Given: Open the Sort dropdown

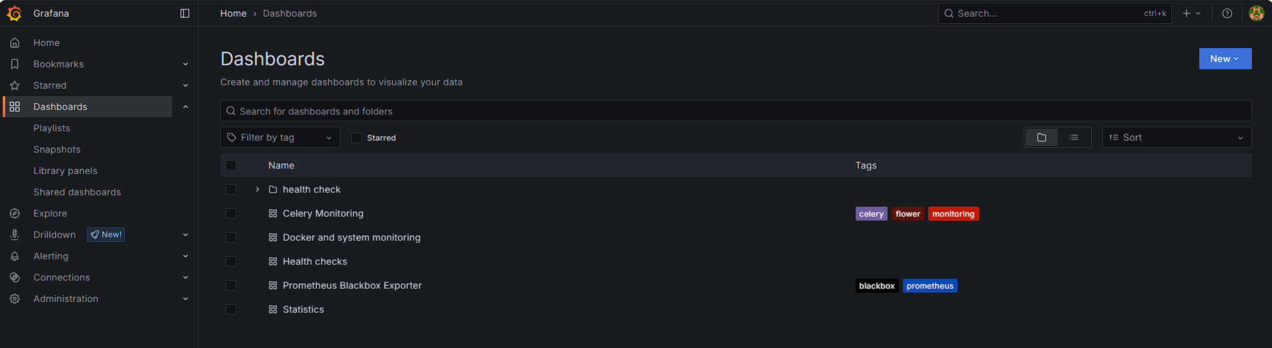Looking at the screenshot, I should [x=1176, y=137].
